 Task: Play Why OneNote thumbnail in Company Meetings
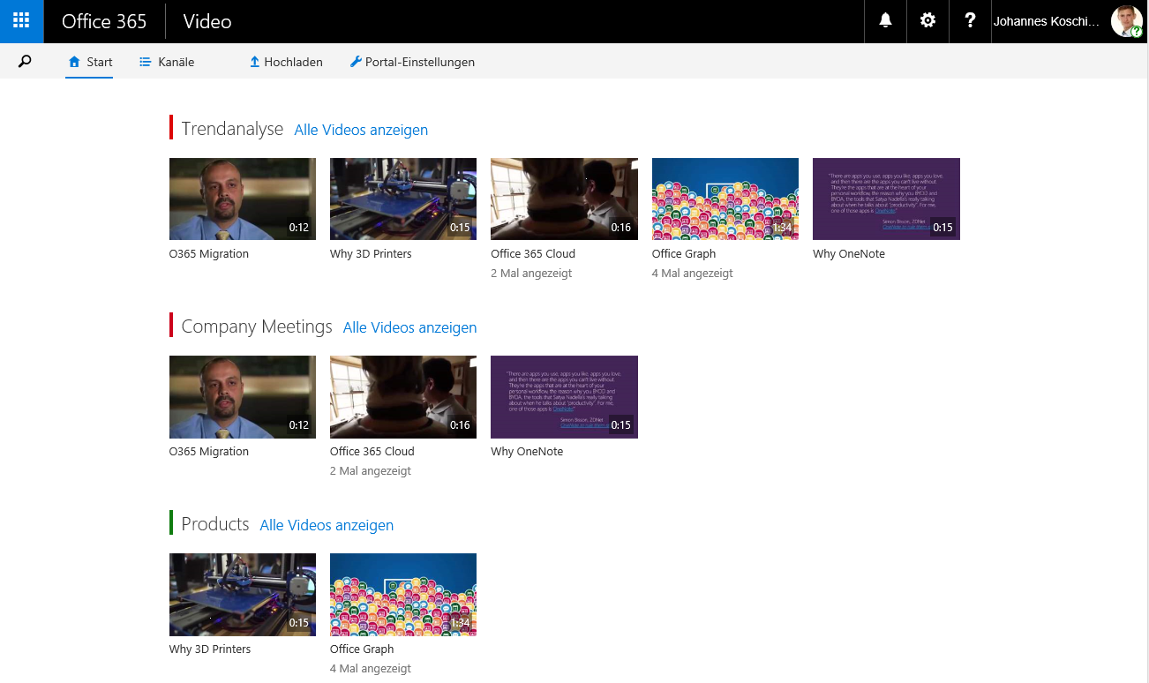pyautogui.click(x=564, y=396)
